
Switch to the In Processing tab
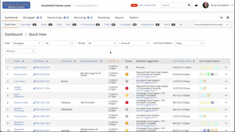coord(90,25)
